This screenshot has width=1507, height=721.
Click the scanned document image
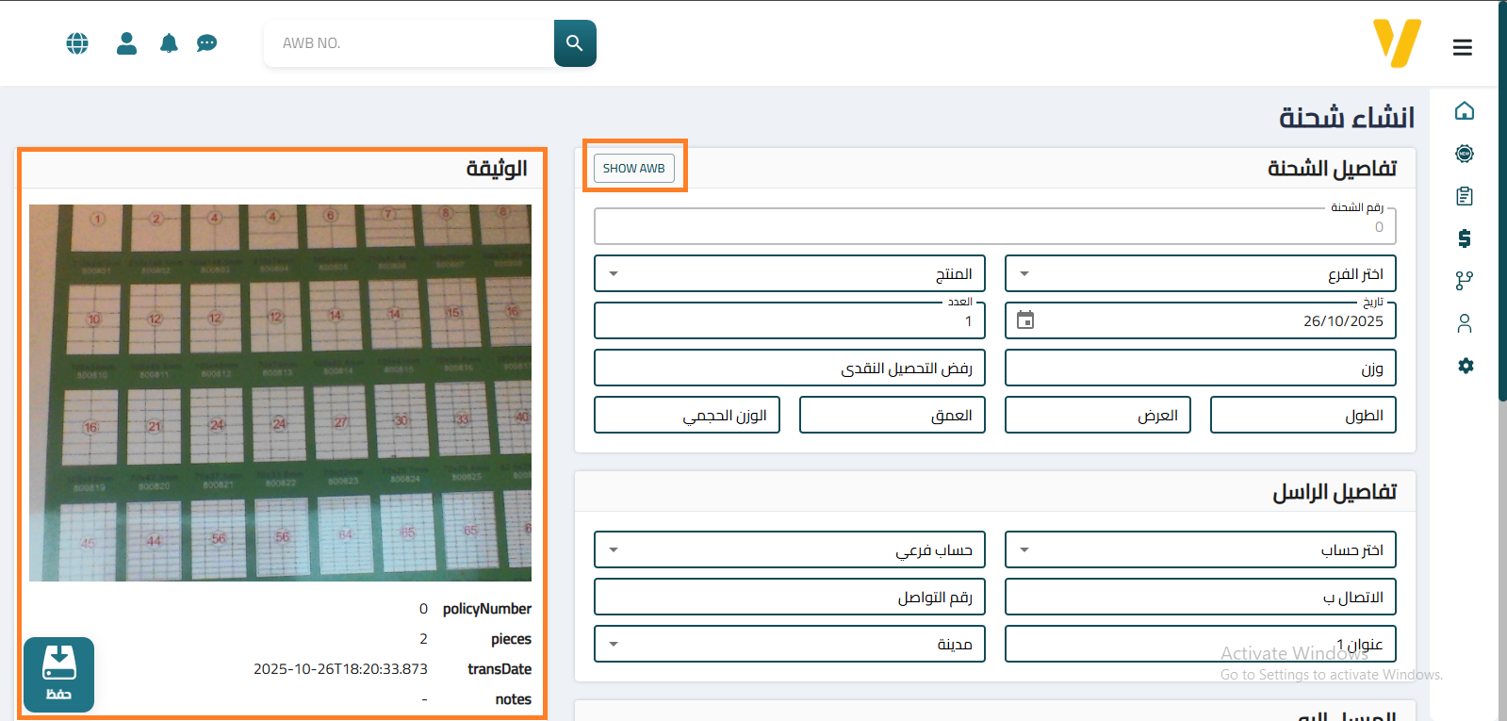[280, 393]
